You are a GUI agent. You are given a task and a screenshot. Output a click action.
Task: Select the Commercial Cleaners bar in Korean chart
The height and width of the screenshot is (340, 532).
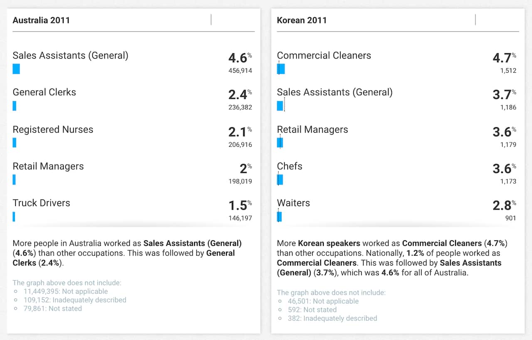[x=281, y=69]
